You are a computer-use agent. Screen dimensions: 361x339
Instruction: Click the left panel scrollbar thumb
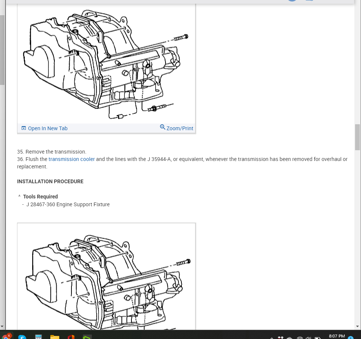(2, 50)
